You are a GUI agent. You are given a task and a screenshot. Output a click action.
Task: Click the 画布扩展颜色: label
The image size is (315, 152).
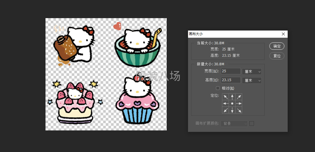tap(207, 124)
